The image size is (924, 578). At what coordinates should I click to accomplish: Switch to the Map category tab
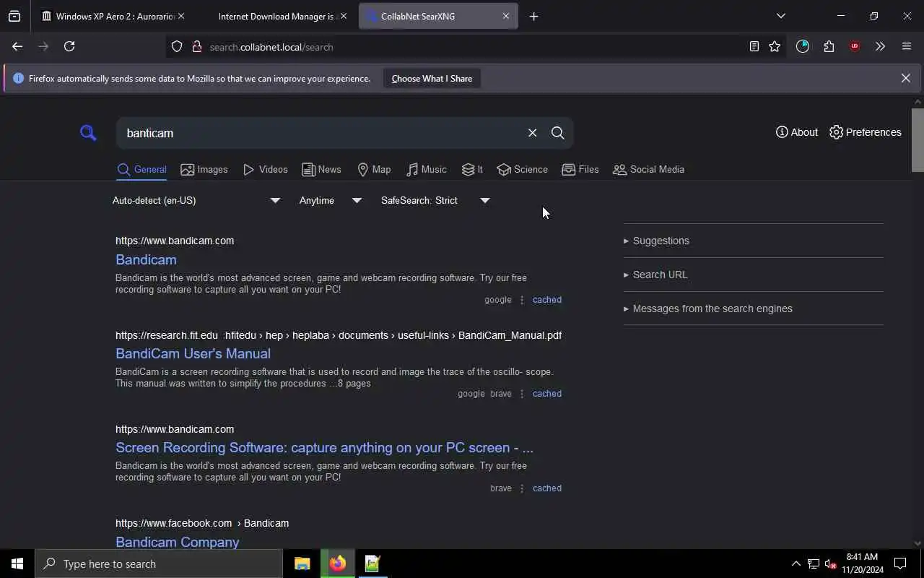point(374,170)
